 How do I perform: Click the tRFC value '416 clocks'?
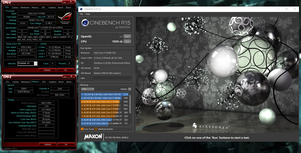(x=46, y=122)
